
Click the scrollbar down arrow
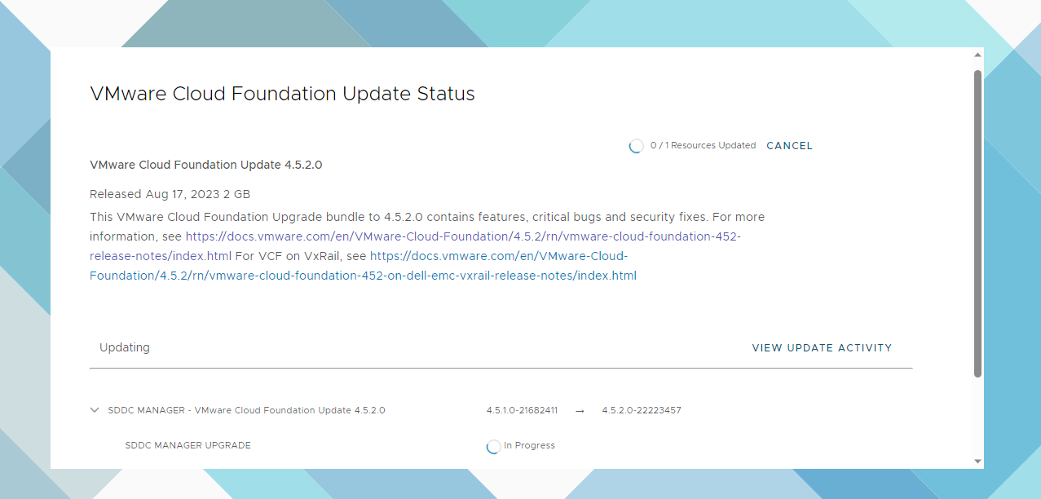(977, 461)
